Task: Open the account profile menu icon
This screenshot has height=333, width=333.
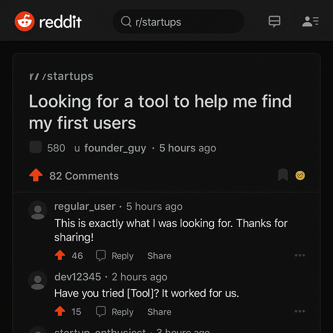Action: (310, 21)
